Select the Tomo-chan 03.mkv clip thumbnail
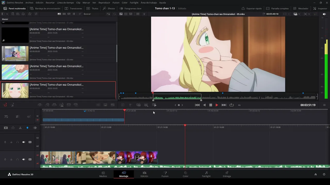Image resolution: width=330 pixels, height=185 pixels. [x=15, y=53]
